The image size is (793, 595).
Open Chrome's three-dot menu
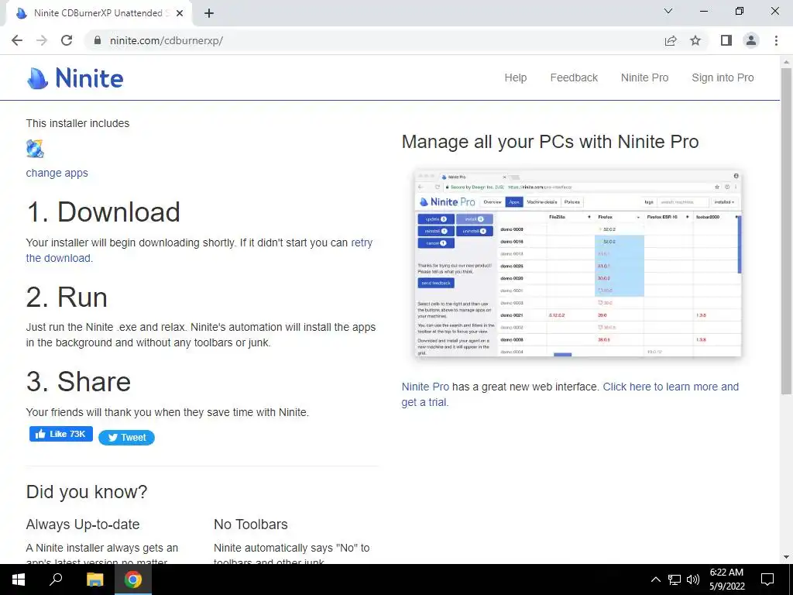tap(776, 40)
